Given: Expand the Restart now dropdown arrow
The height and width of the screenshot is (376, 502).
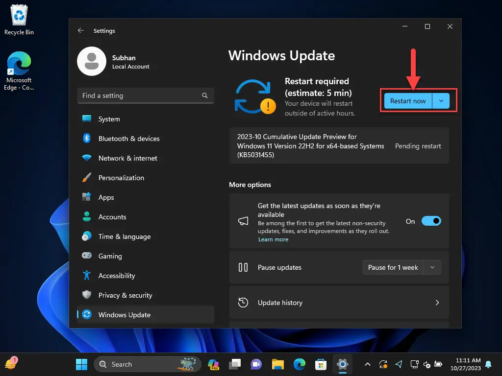Looking at the screenshot, I should coord(441,101).
